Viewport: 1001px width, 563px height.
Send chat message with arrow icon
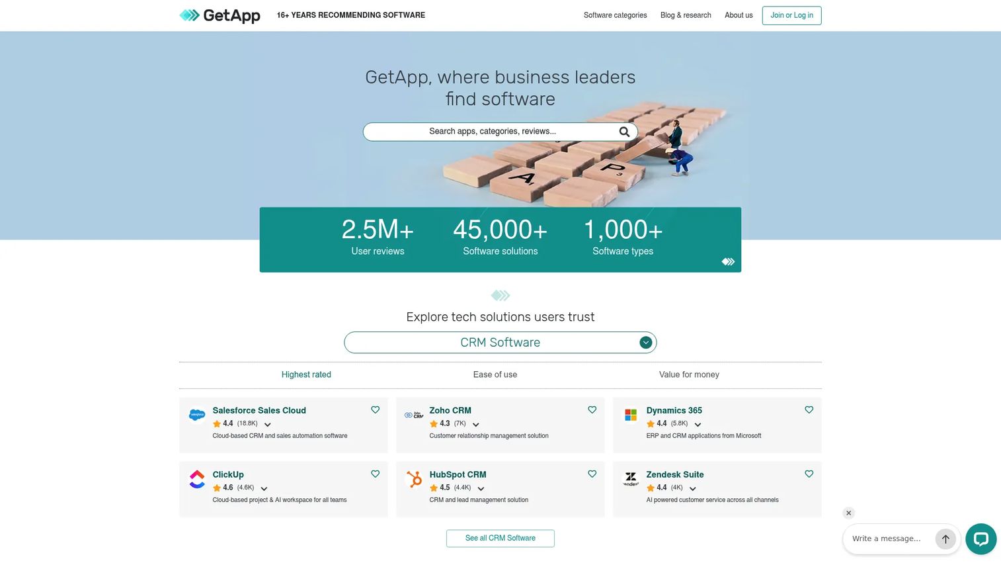(x=945, y=539)
